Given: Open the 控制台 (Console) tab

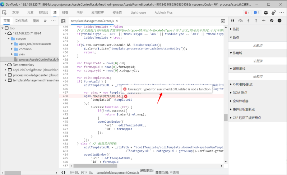Looking at the screenshot, I should pos(44,13).
